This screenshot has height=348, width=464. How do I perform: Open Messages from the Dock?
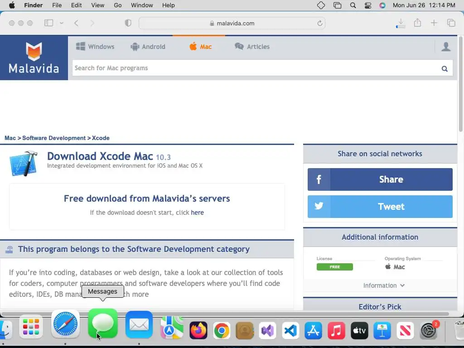tap(103, 324)
